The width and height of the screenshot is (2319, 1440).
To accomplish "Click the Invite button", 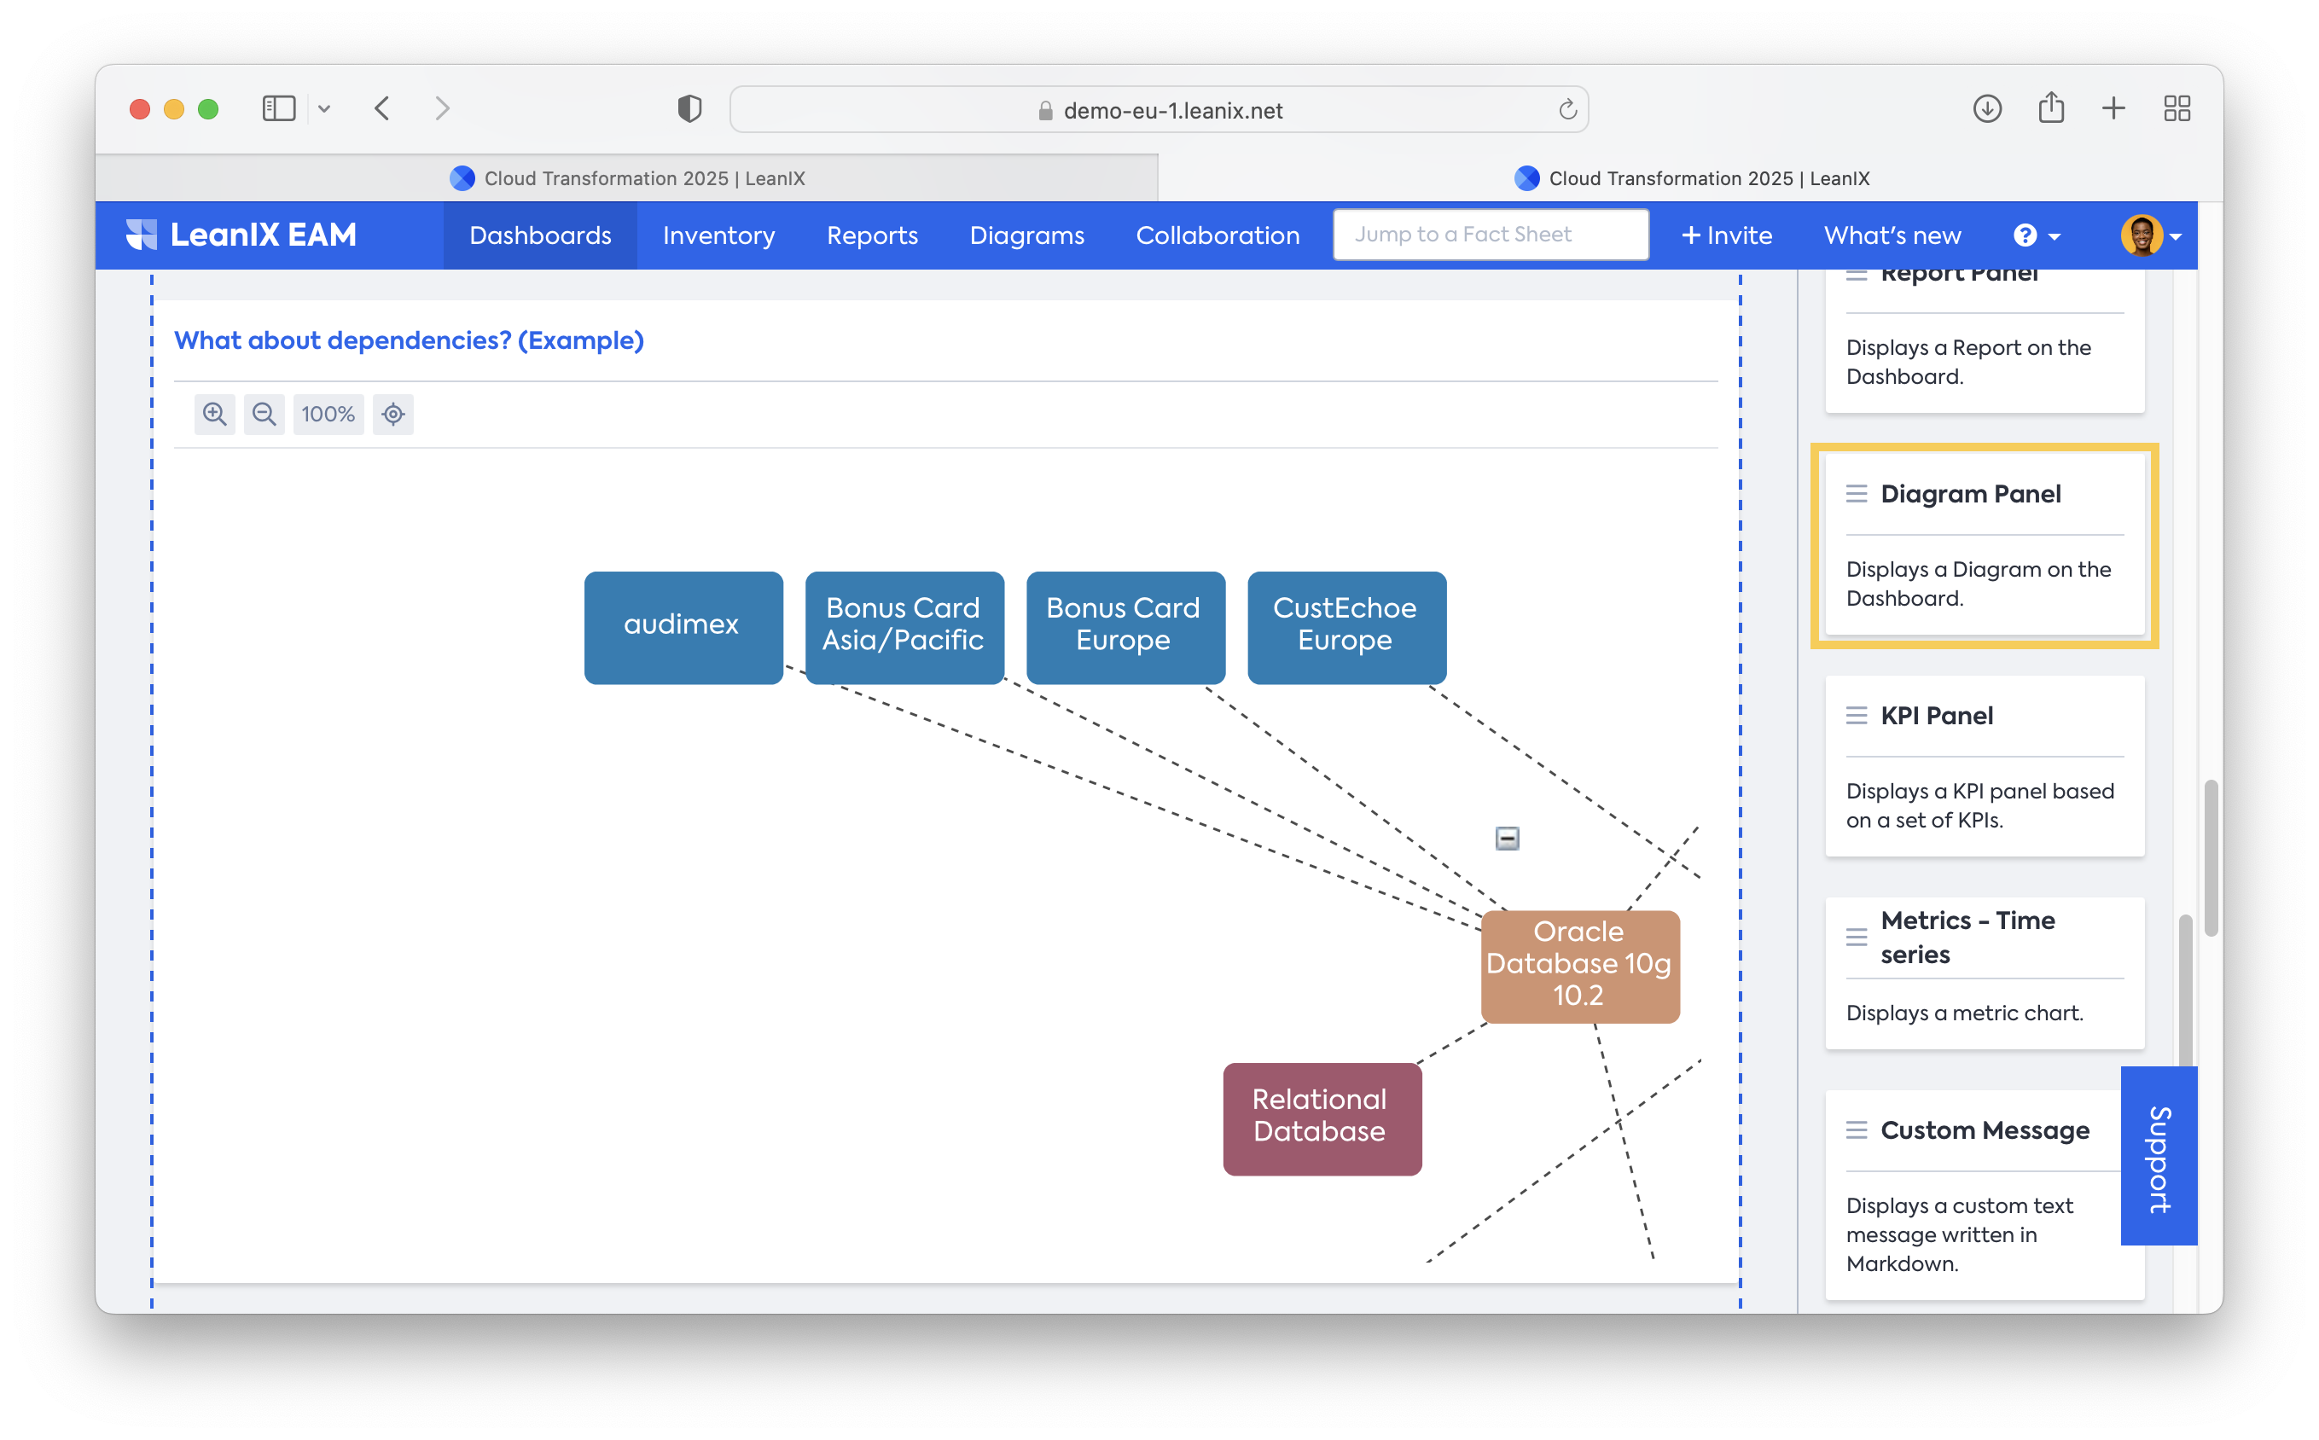I will pyautogui.click(x=1726, y=235).
